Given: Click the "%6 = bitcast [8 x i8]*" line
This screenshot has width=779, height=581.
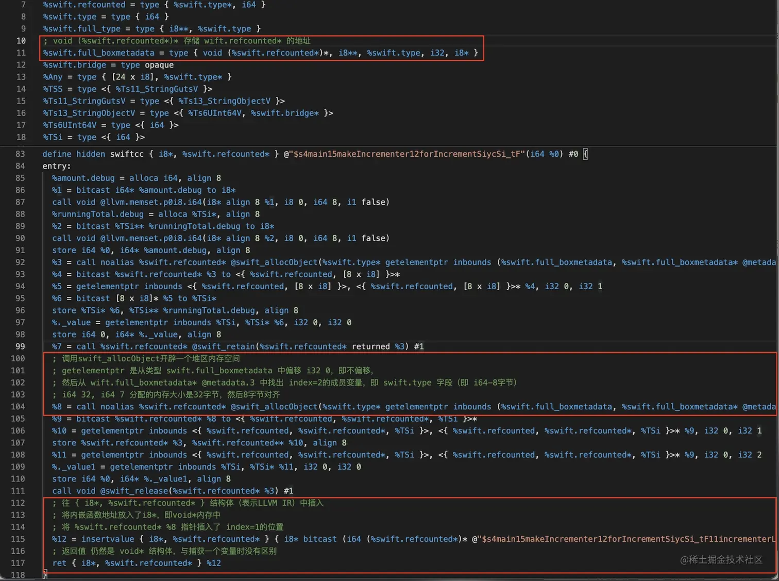Looking at the screenshot, I should coord(134,298).
